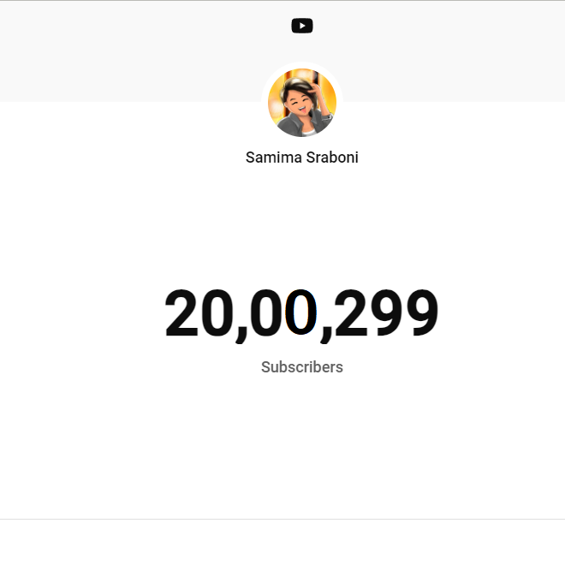Image resolution: width=565 pixels, height=565 pixels.
Task: Click the word "Sraboni" in channel name
Action: 332,158
